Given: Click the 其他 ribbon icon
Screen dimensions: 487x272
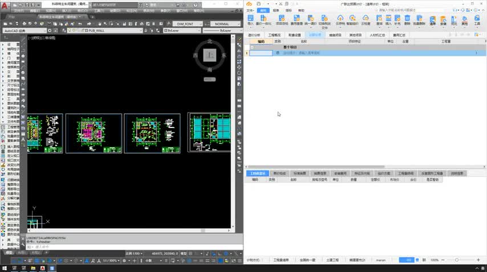Looking at the screenshot, I should click(464, 20).
